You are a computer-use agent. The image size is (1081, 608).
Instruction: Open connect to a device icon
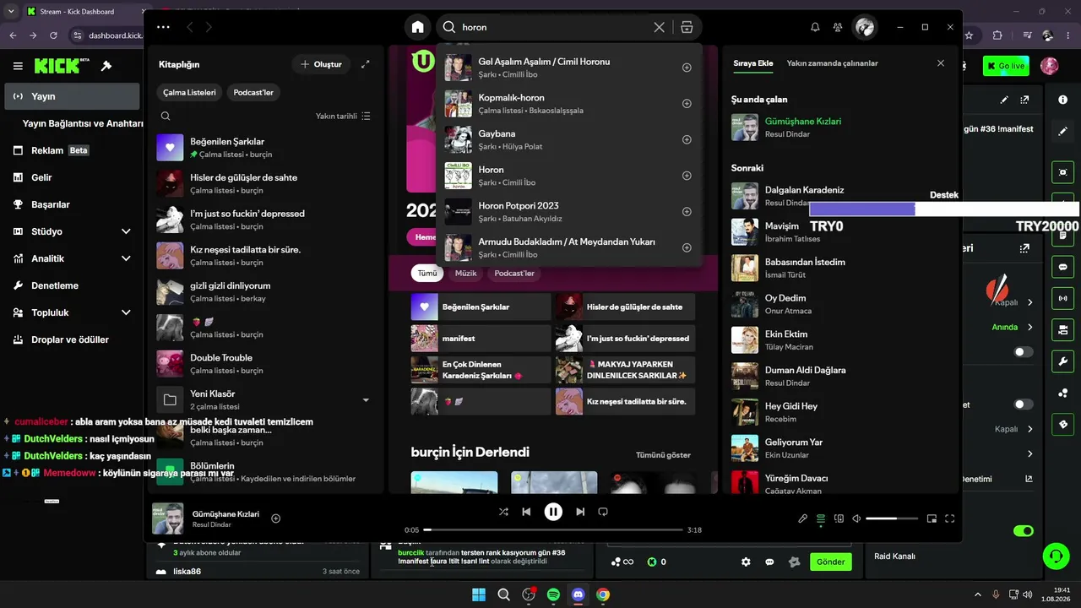pyautogui.click(x=839, y=518)
